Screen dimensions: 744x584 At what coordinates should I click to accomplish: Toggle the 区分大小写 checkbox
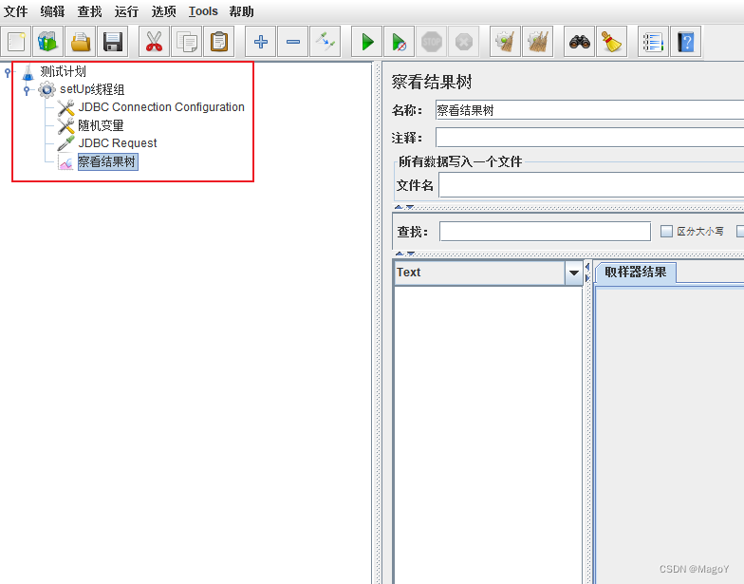pyautogui.click(x=666, y=232)
